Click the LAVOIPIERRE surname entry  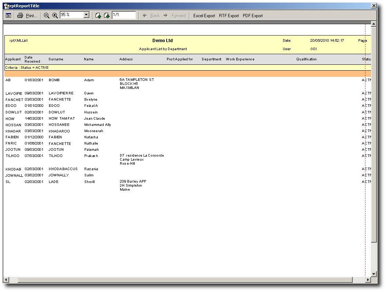[61, 93]
